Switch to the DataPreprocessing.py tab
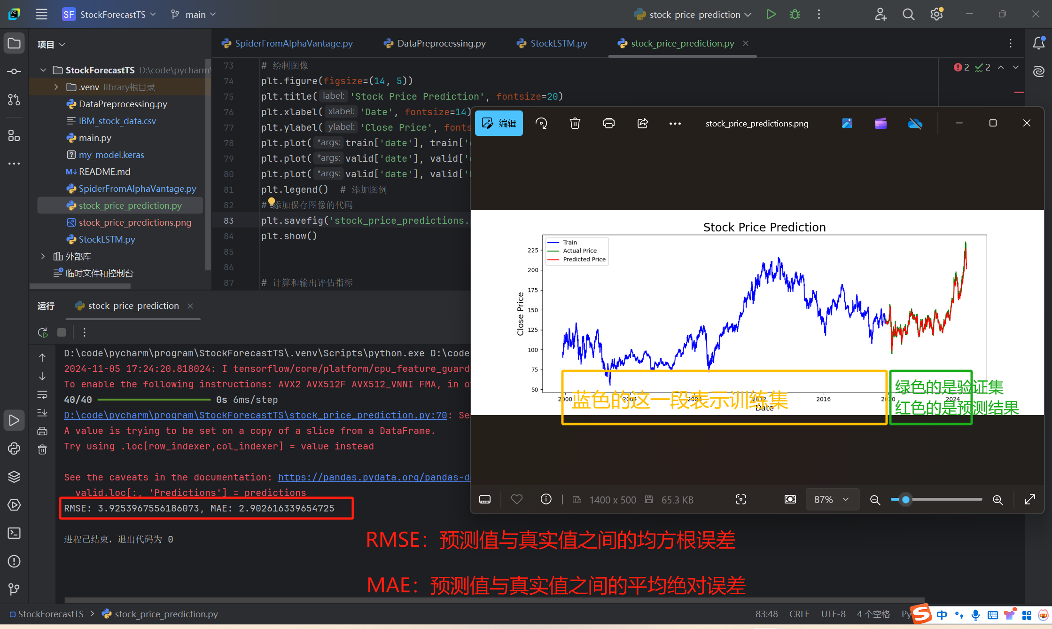The width and height of the screenshot is (1052, 629). point(441,43)
